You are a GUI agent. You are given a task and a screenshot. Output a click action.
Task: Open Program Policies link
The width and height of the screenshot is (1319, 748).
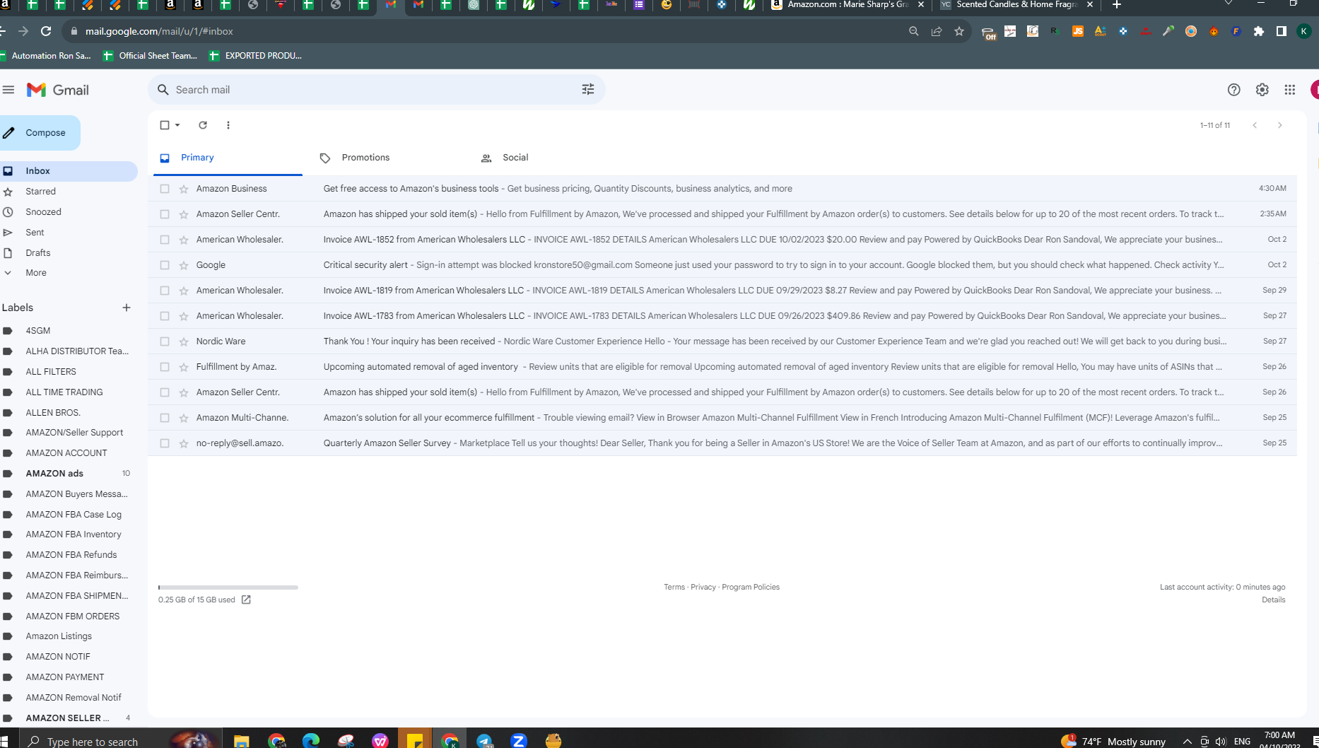click(x=751, y=587)
